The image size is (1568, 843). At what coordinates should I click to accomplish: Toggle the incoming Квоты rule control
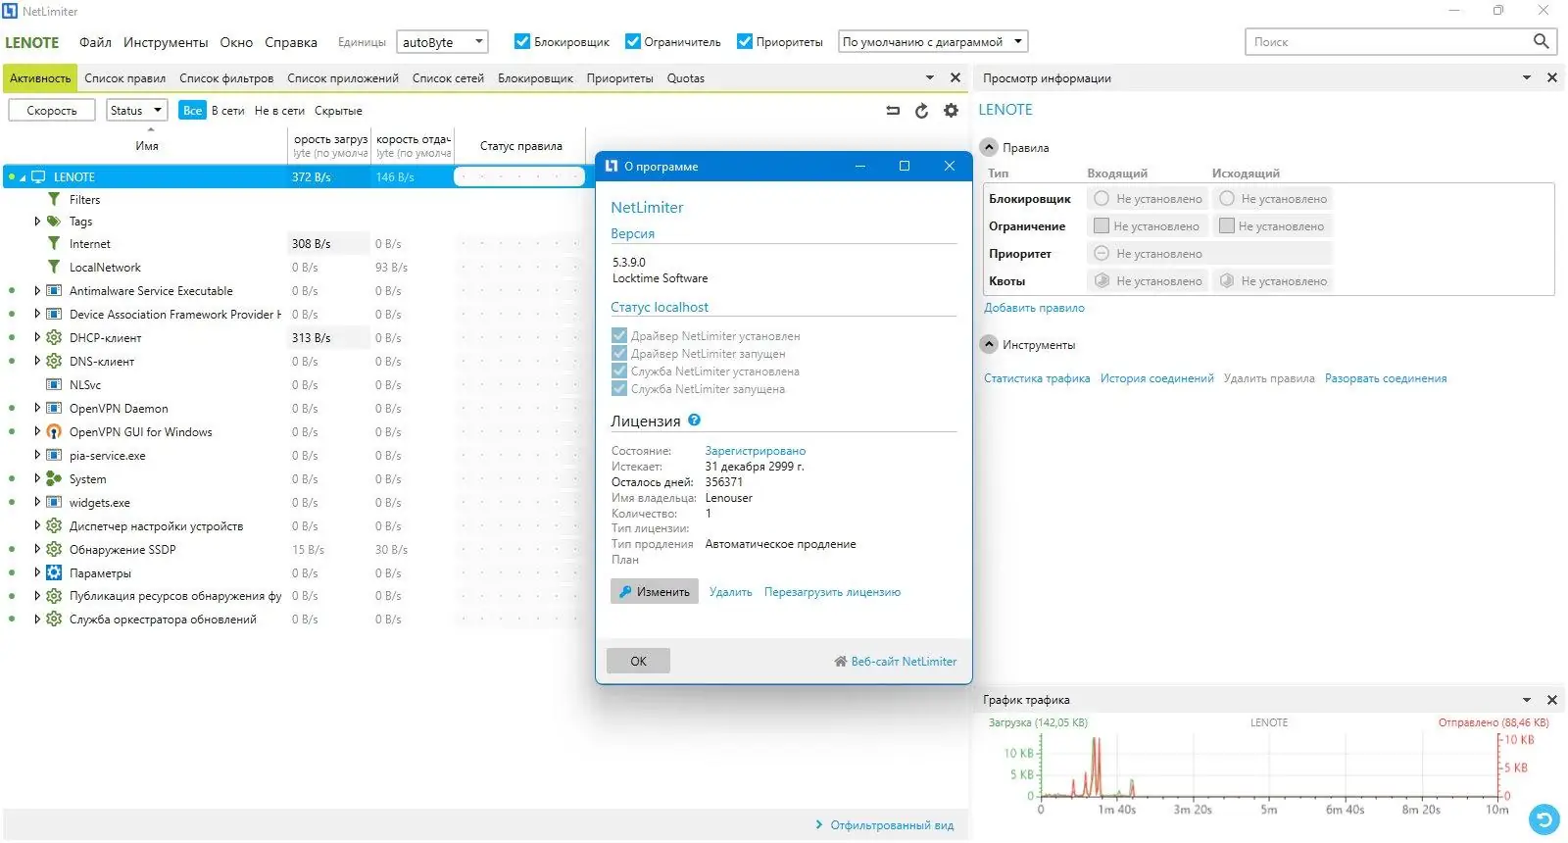coord(1102,280)
